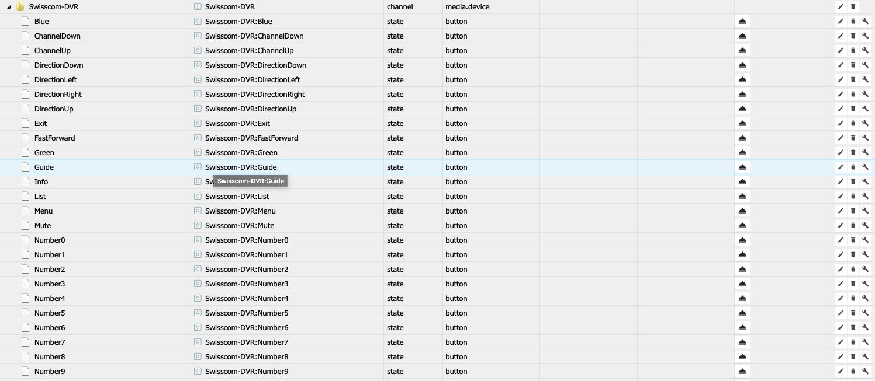Click the Swisscom-DVR:DirectionRight name cell

(255, 94)
